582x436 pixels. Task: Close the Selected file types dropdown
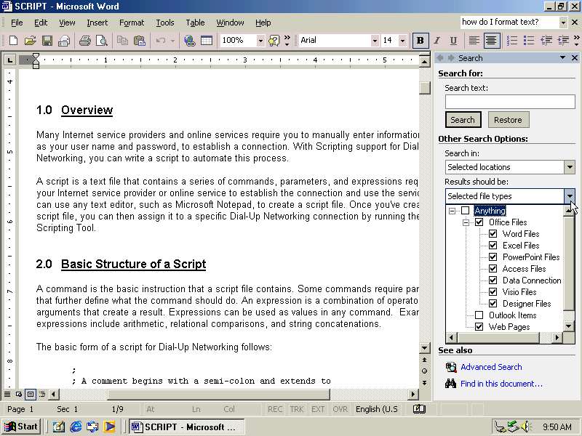coord(570,195)
